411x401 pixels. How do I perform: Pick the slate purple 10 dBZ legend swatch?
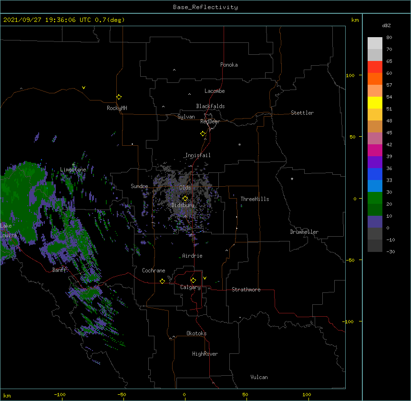coord(375,222)
